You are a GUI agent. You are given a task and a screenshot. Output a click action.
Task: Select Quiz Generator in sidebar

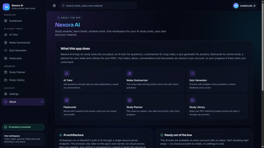point(23,50)
